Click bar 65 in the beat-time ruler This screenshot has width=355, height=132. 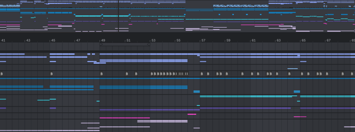point(304,40)
